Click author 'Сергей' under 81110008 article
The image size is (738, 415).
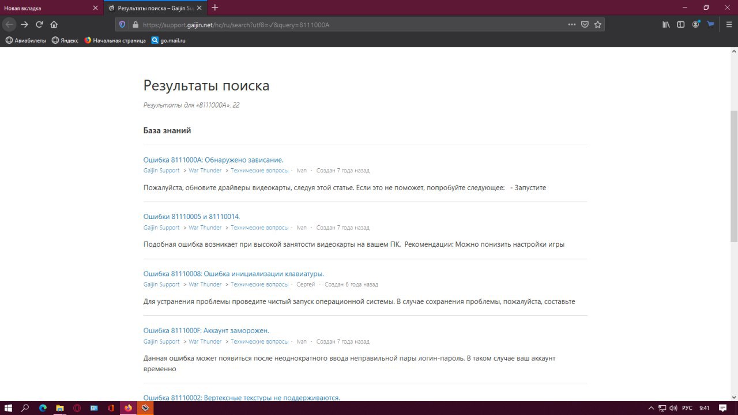click(x=306, y=284)
